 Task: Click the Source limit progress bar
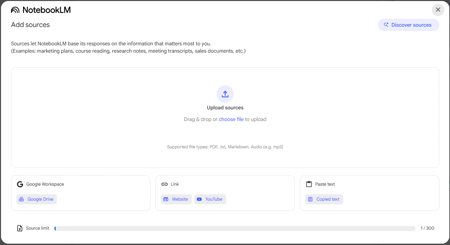click(235, 228)
